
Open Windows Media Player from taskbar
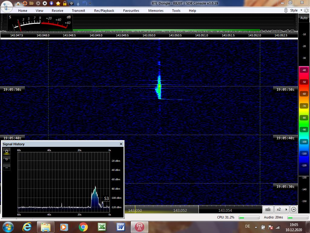64,227
